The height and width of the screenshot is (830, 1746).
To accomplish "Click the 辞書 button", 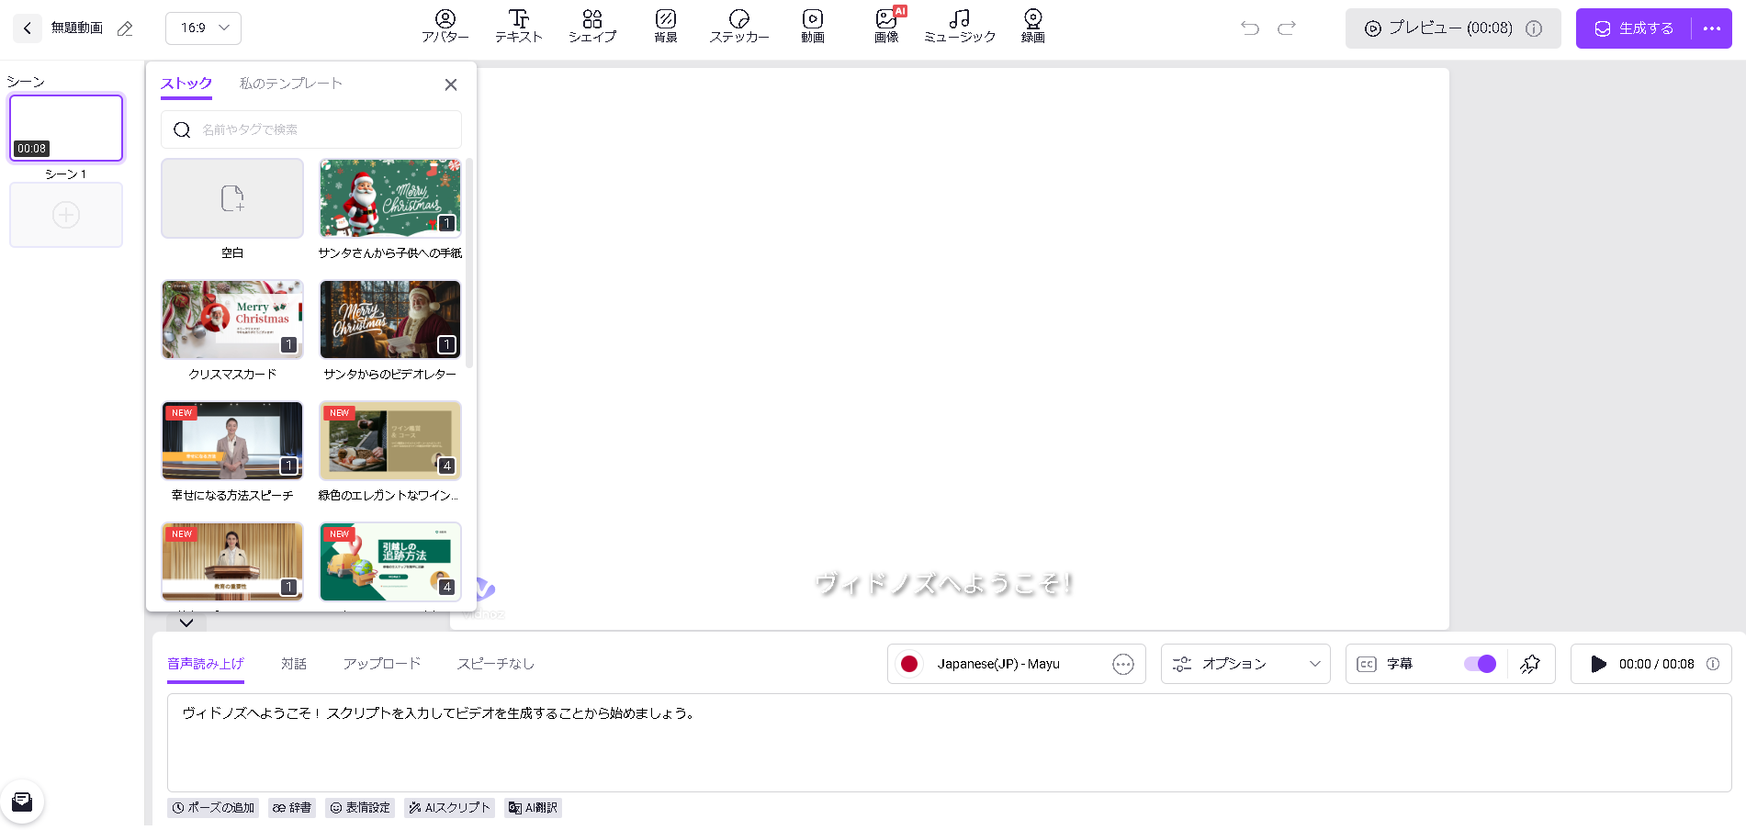I will tap(292, 808).
